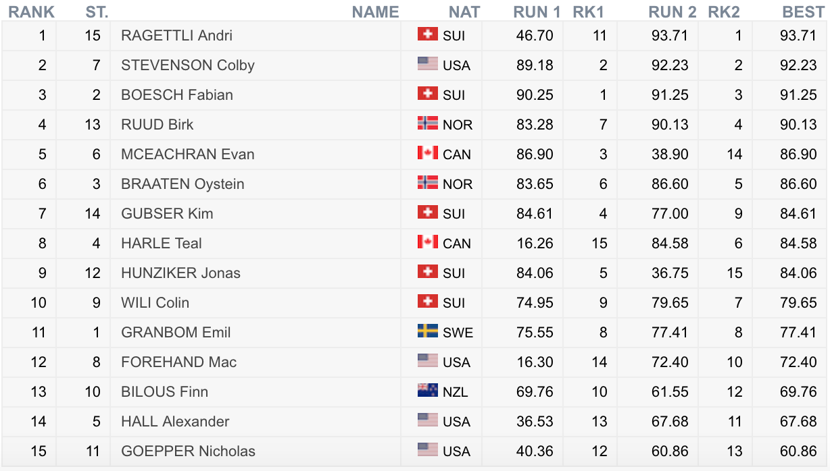Click athlete name FOREHAND Mac
Image resolution: width=830 pixels, height=471 pixels.
click(x=178, y=362)
